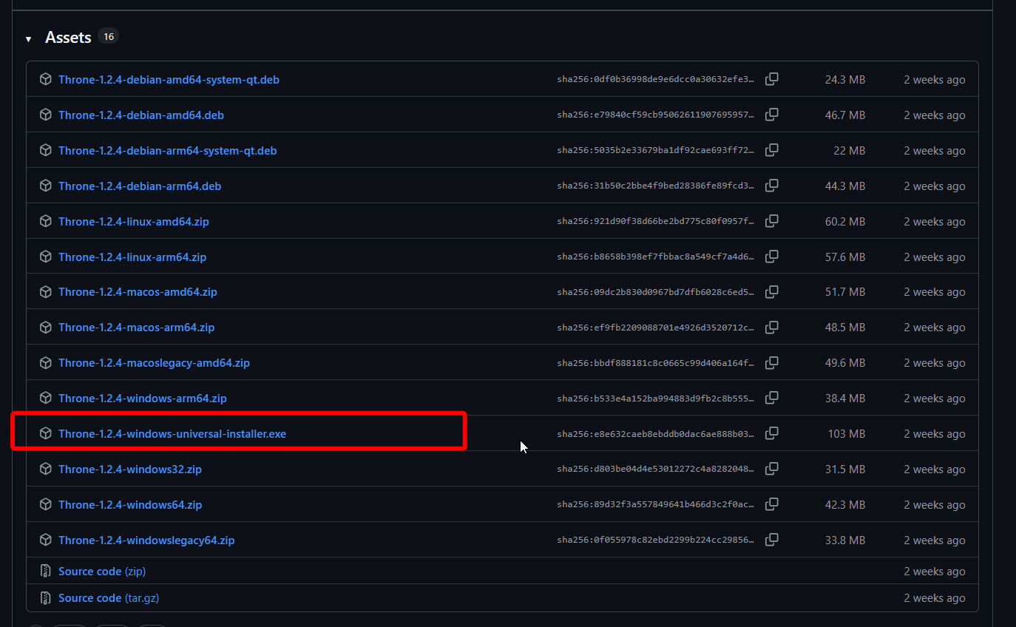Screen dimensions: 1016x627
Task: Click sha256:0df0b36998de9e6dcc0a30632efe3 hash text
Action: pos(656,79)
